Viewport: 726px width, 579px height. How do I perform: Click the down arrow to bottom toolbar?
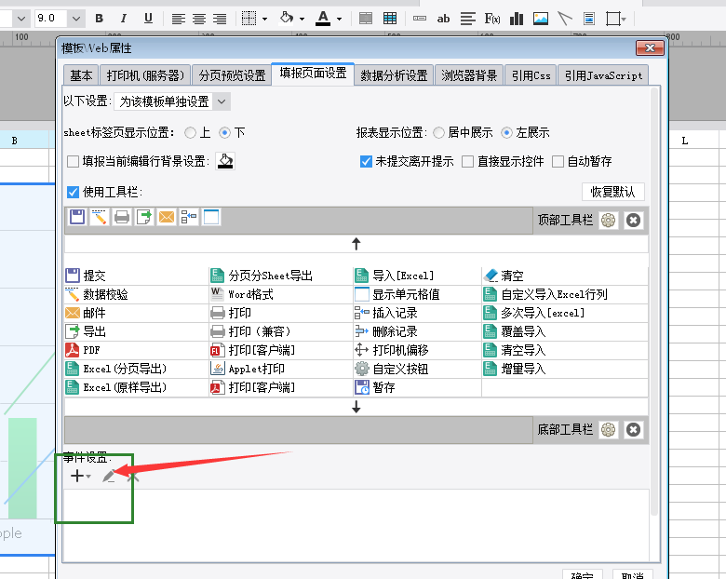pyautogui.click(x=356, y=407)
